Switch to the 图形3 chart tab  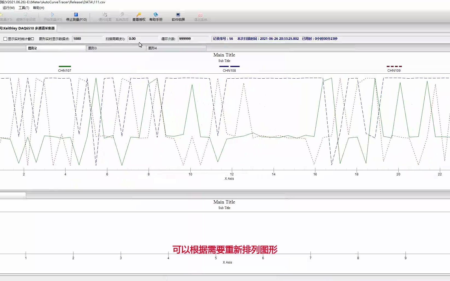[116, 48]
